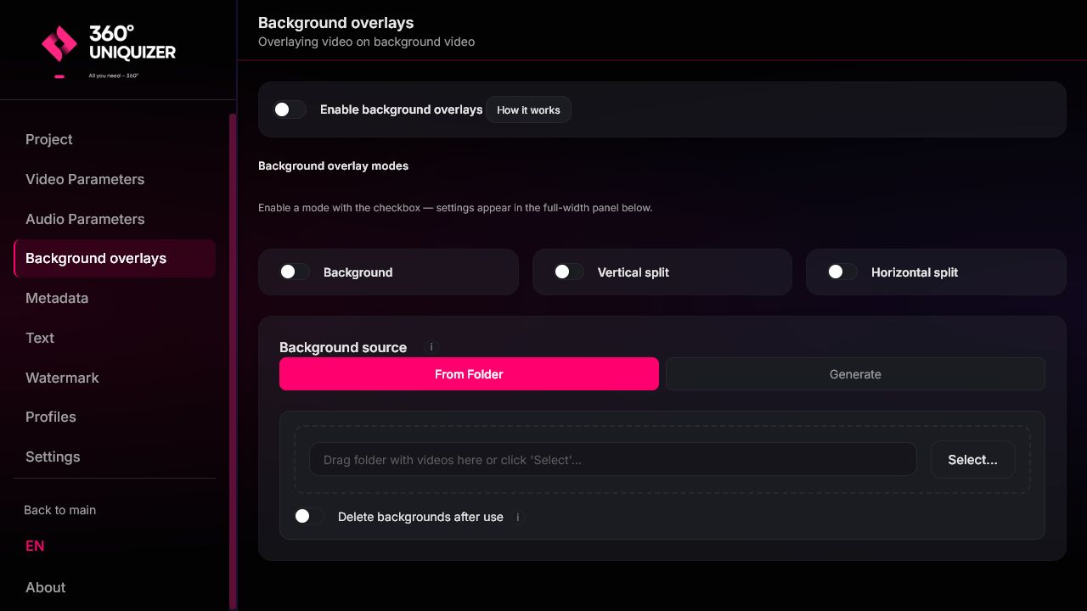Click the How it works button
The width and height of the screenshot is (1087, 611).
click(528, 109)
